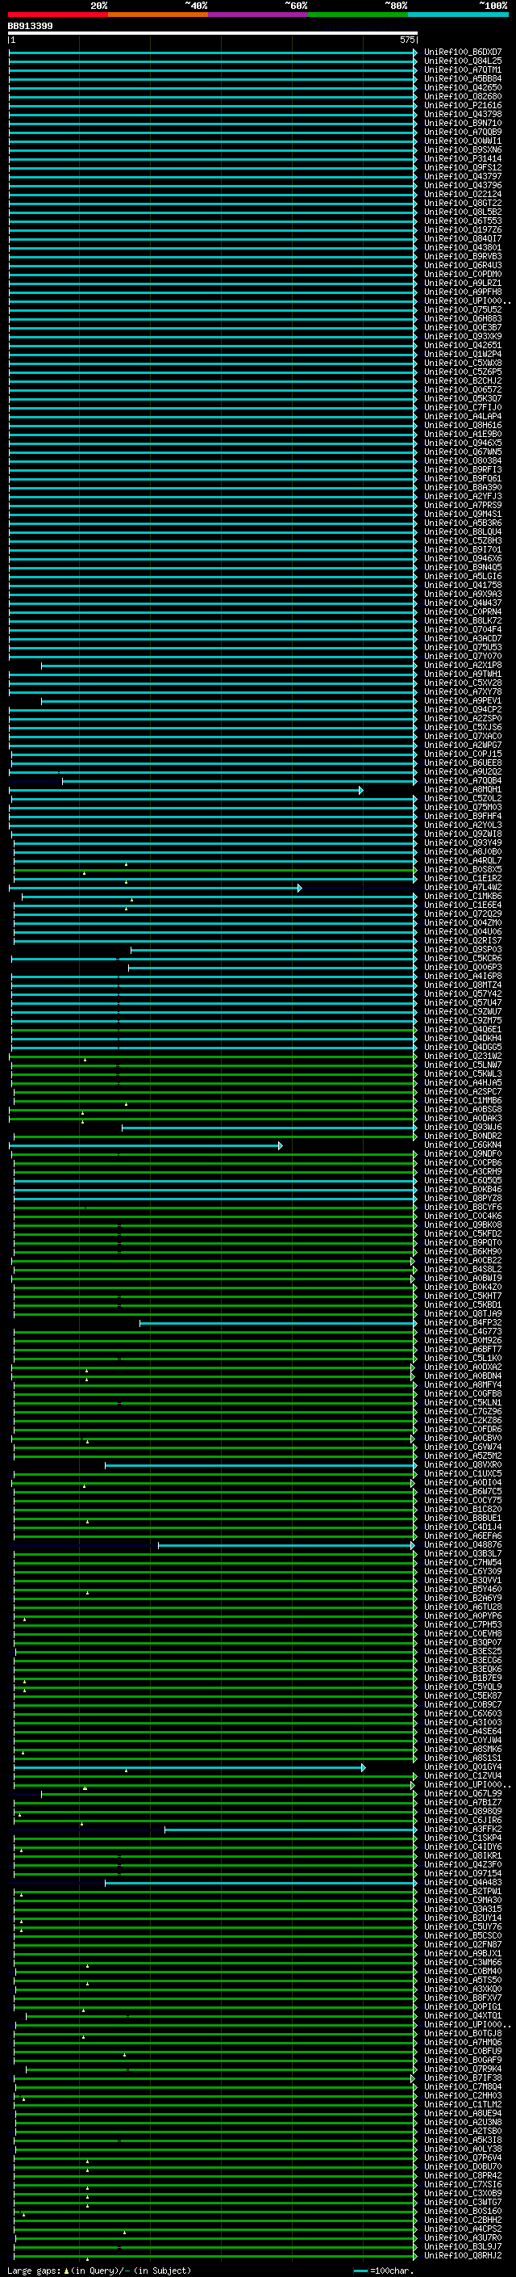Select the UniRef100_A4LAP4 label
516x2277 pixels.
tap(463, 416)
